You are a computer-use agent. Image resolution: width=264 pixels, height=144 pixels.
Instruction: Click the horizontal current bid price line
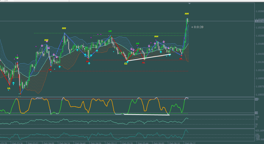pos(127,21)
